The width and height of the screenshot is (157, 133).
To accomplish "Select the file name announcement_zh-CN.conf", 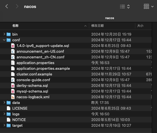I will (40, 57).
